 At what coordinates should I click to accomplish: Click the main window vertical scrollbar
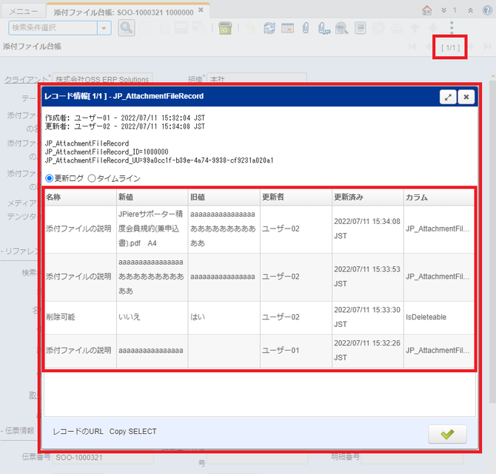point(492,240)
